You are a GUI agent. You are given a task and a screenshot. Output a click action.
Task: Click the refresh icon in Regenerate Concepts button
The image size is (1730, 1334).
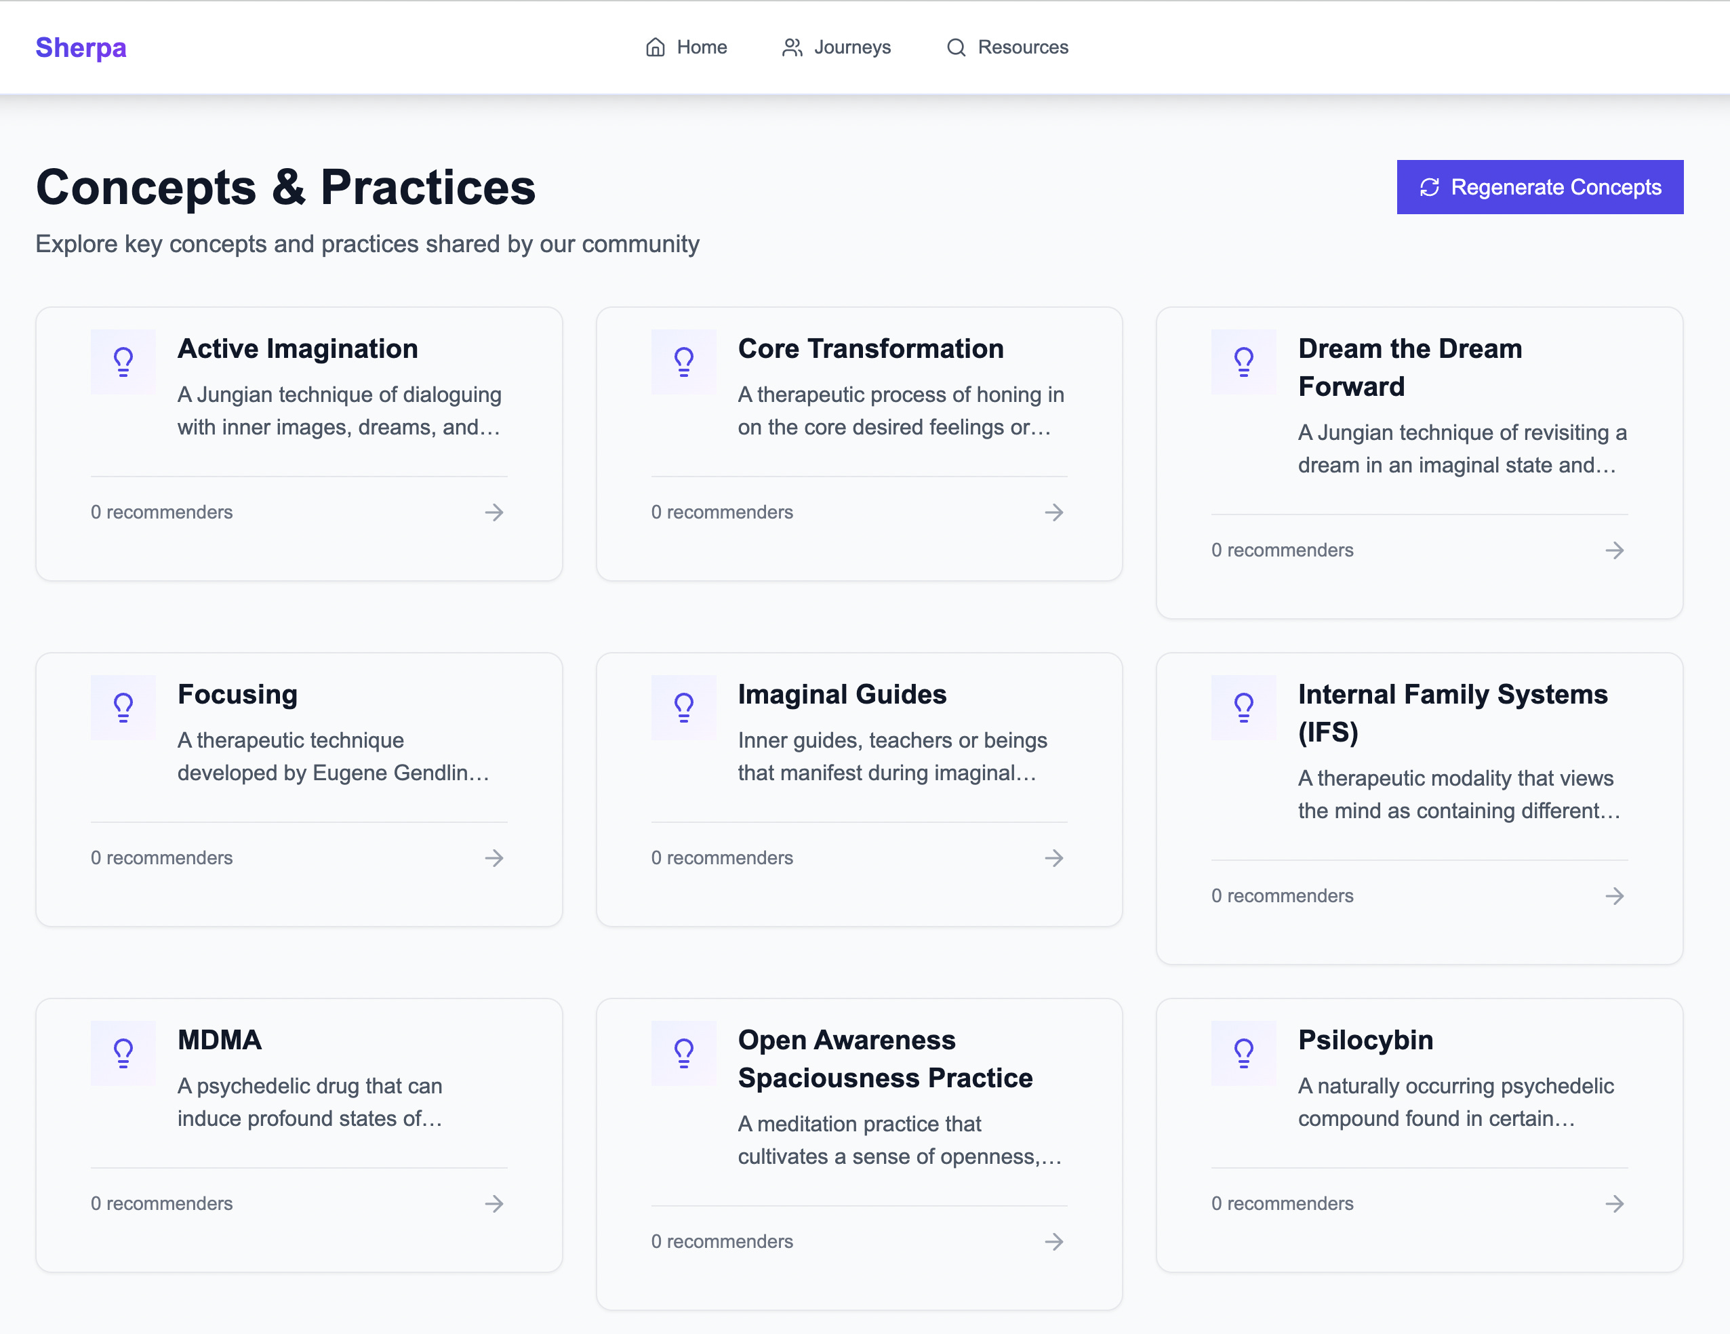[x=1429, y=187]
